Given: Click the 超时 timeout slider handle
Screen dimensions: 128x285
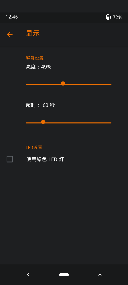Looking at the screenshot, I should (x=43, y=122).
